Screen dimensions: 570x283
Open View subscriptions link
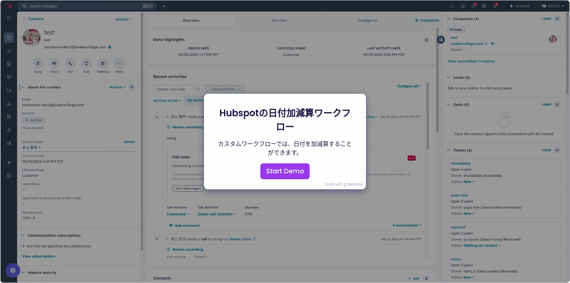click(x=39, y=256)
